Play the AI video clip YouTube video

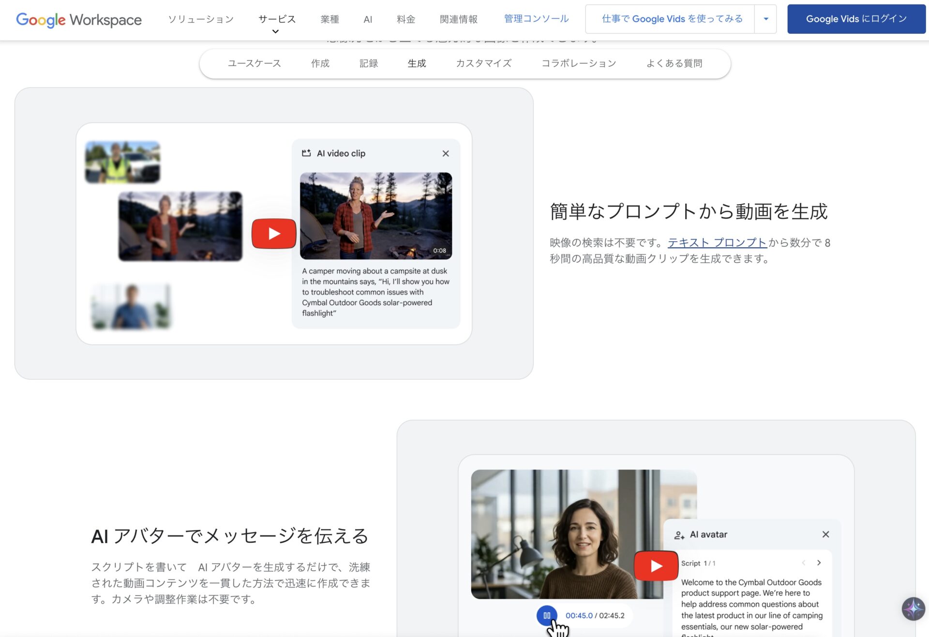point(274,234)
